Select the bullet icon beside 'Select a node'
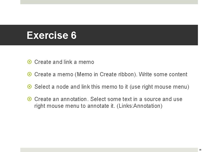 (x=30, y=87)
